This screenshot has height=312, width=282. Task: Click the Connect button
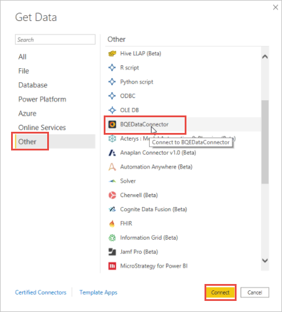[220, 293]
